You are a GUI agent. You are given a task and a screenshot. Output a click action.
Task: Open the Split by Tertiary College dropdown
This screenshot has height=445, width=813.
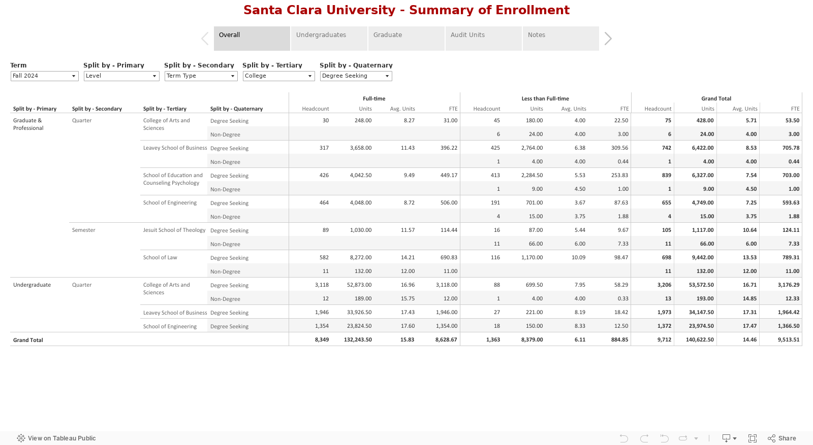tap(279, 76)
